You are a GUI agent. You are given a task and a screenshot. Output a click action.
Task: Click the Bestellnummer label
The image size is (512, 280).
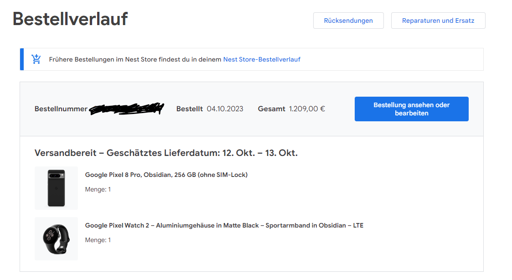(61, 109)
